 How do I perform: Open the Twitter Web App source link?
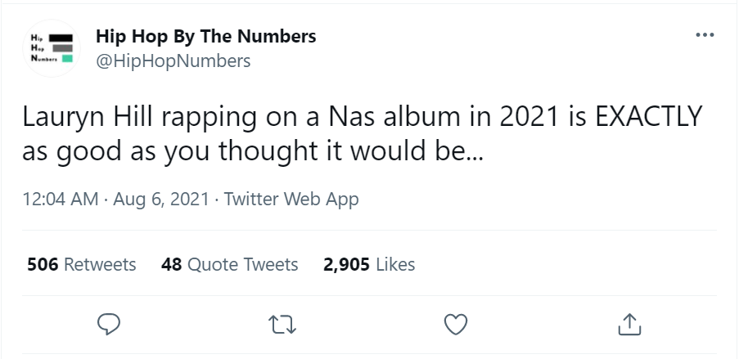[291, 199]
